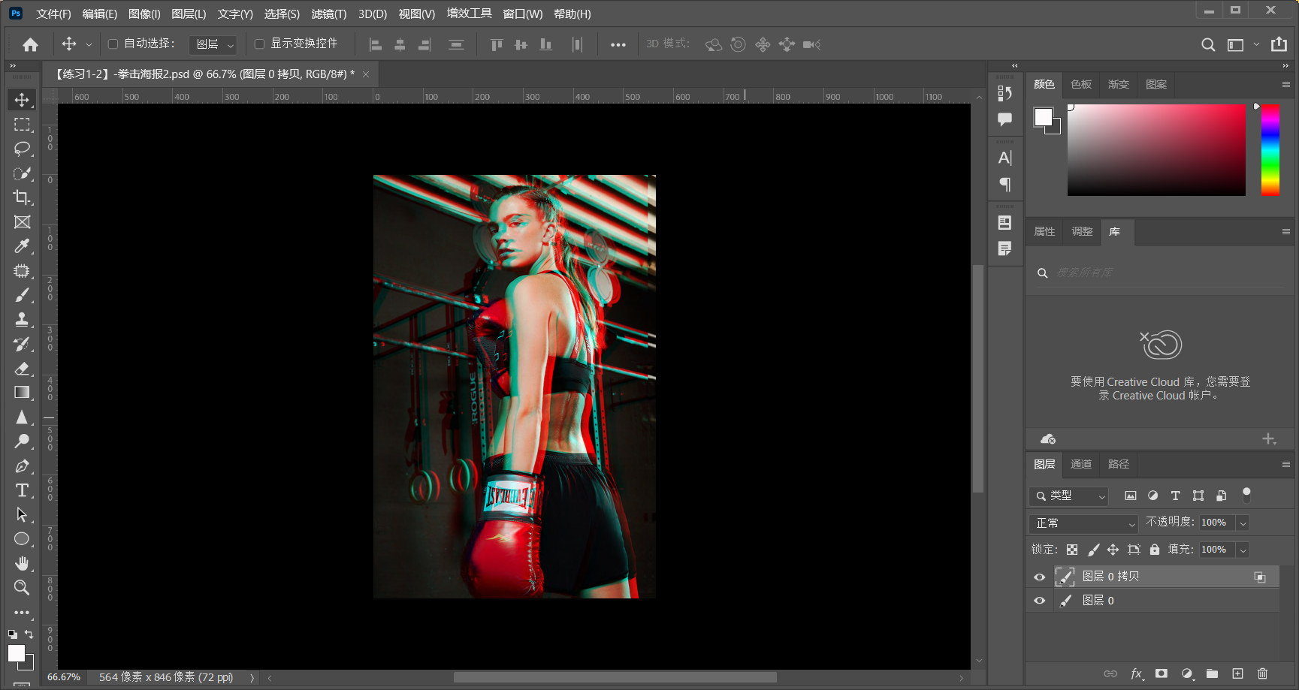The width and height of the screenshot is (1299, 690).
Task: Toggle the layer filter on/off switch
Action: [x=1246, y=495]
